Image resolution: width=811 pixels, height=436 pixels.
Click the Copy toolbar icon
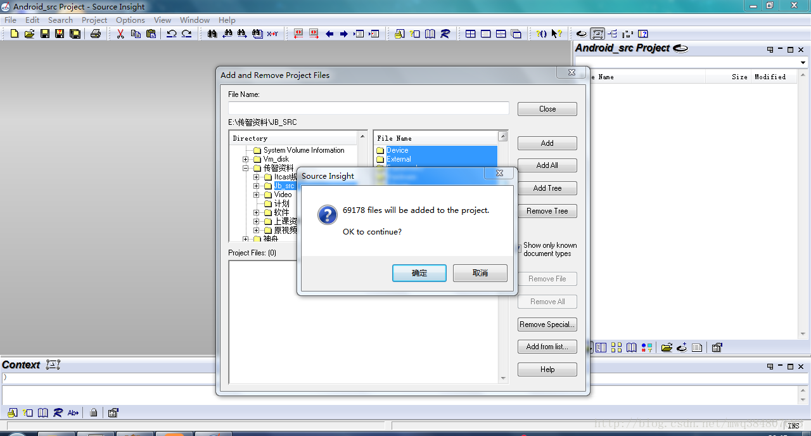(136, 34)
